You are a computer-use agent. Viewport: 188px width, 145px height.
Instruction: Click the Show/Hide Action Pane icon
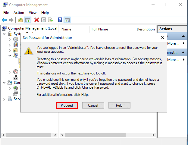click(67, 20)
